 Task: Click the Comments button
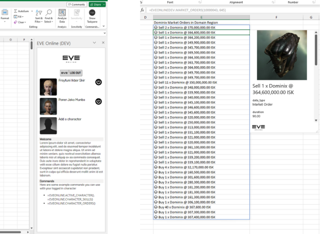click(76, 4)
